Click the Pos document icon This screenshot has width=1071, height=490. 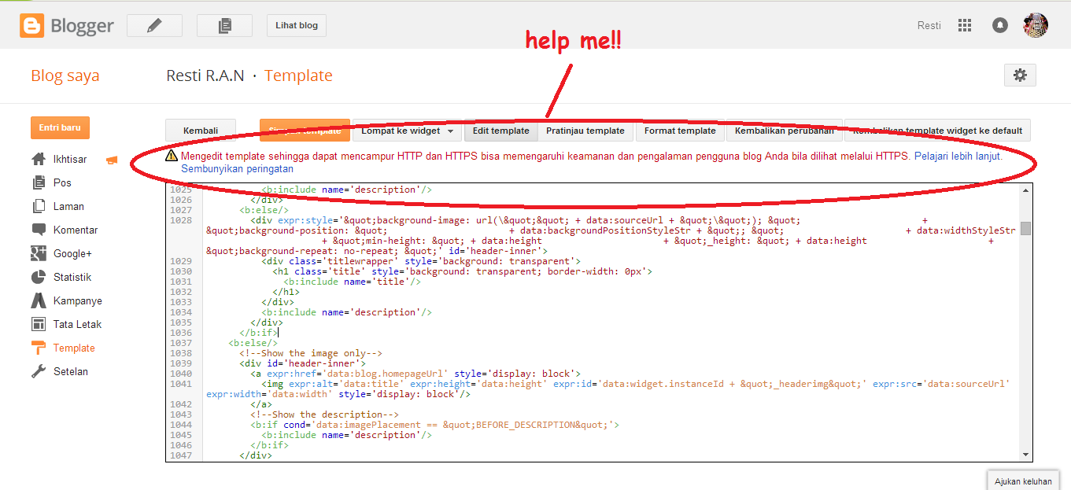click(39, 182)
